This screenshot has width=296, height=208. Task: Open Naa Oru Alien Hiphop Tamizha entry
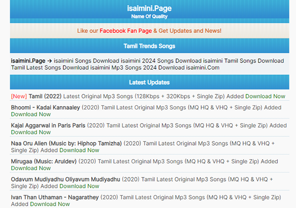click(66, 143)
